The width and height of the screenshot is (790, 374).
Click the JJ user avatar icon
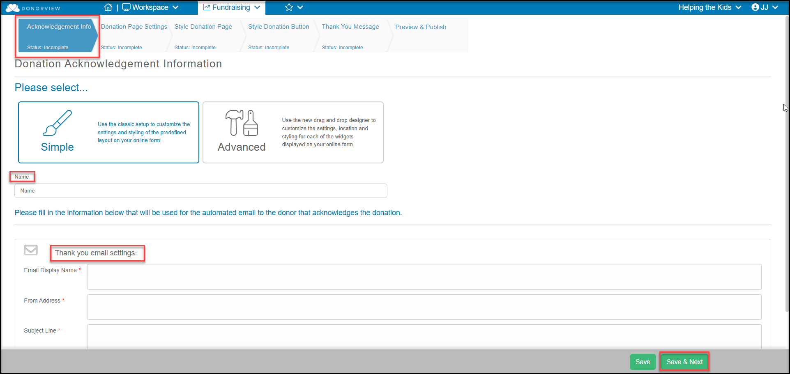(755, 7)
